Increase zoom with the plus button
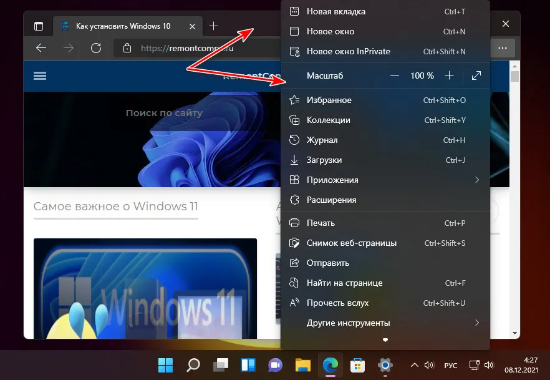This screenshot has height=380, width=550. tap(449, 76)
